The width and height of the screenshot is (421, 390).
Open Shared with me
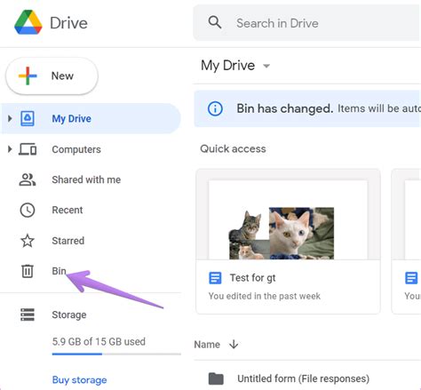pyautogui.click(x=86, y=179)
